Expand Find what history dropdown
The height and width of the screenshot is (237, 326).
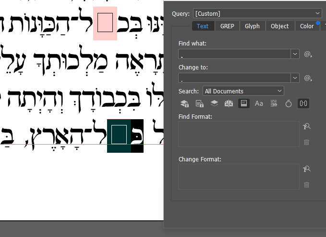click(x=295, y=54)
